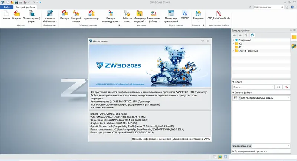Go up one folder in file browser
The image size is (297, 161).
coord(246,35)
